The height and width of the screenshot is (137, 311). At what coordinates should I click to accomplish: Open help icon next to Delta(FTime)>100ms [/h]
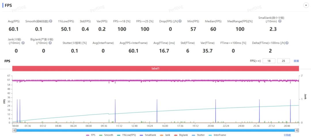287,43
